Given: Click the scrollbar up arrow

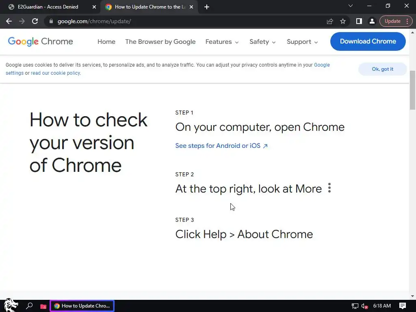Looking at the screenshot, I should tap(412, 32).
